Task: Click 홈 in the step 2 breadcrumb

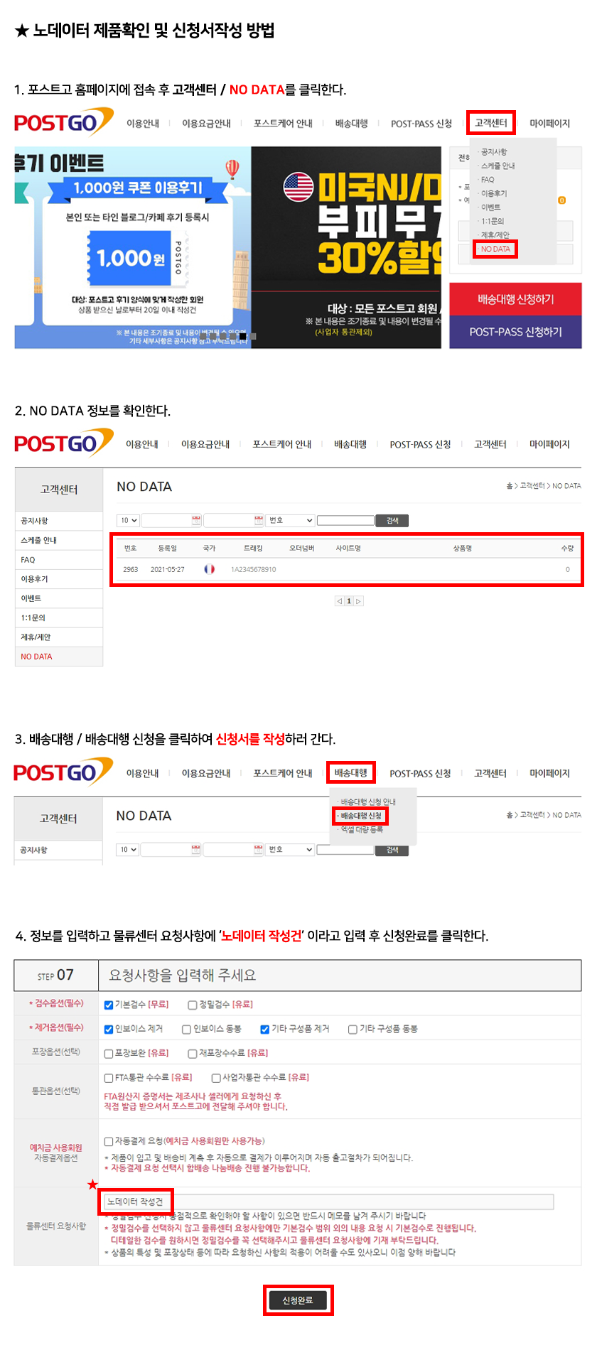Action: [509, 486]
